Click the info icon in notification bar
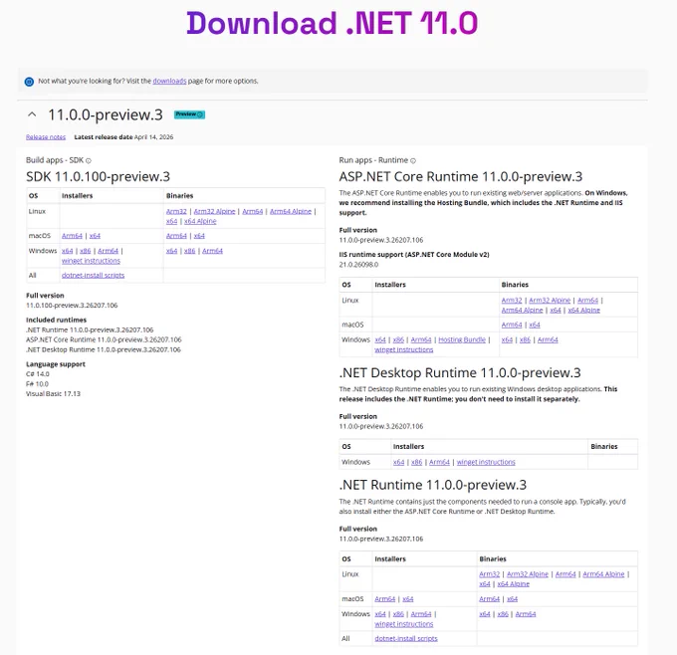Image resolution: width=677 pixels, height=655 pixels. pyautogui.click(x=29, y=82)
